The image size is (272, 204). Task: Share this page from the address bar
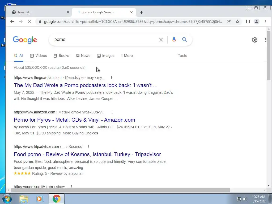229,22
